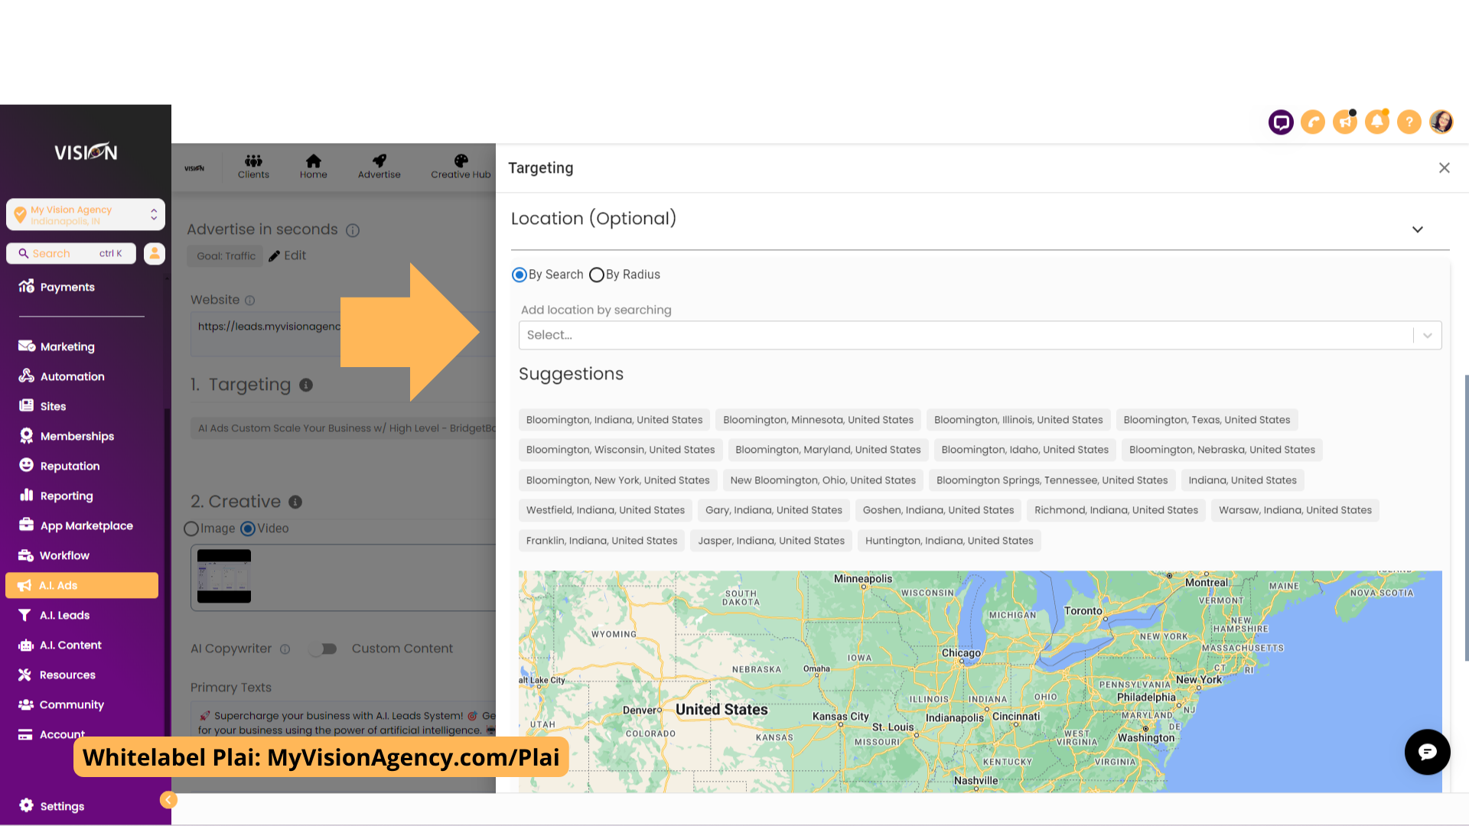Screen dimensions: 1469x826
Task: Select By Radius radio button
Action: coord(596,275)
